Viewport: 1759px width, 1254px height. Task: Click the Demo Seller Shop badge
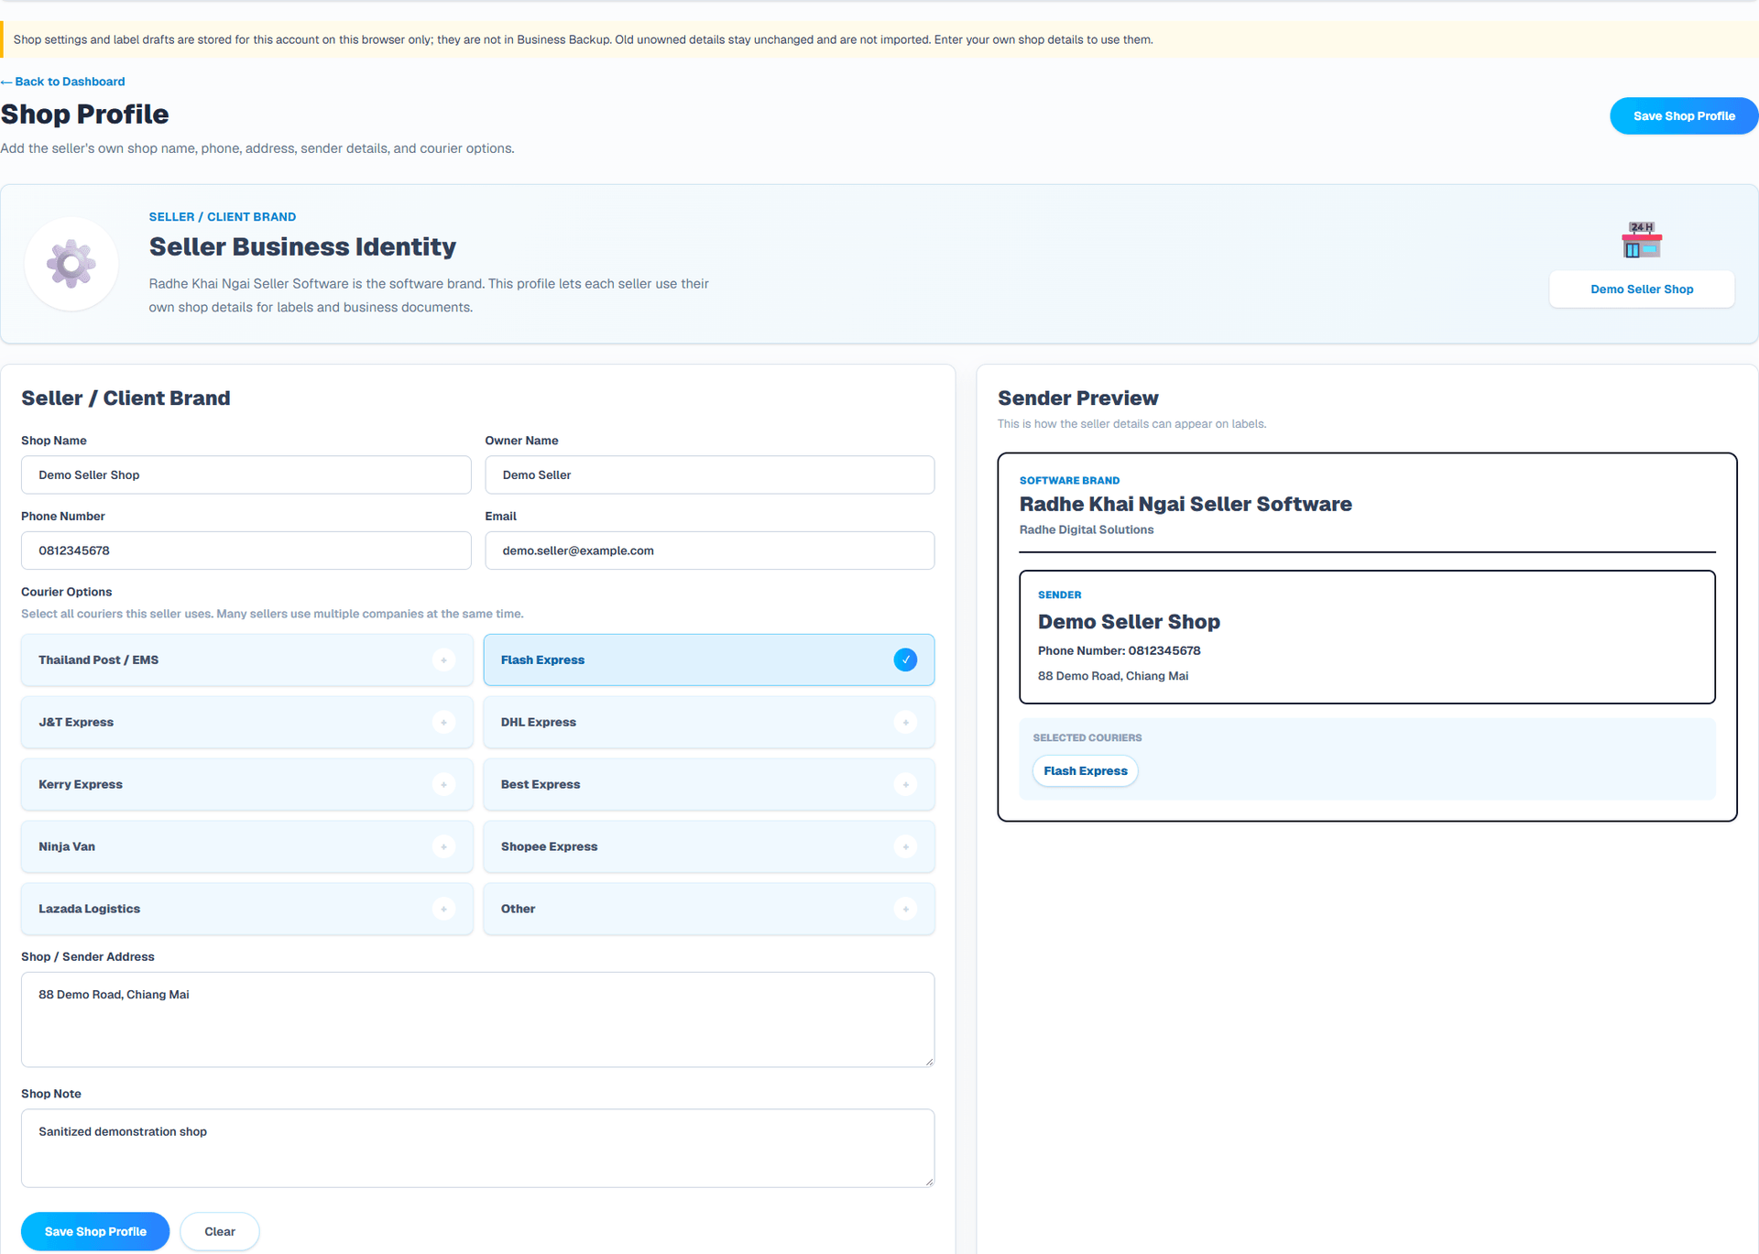[1642, 289]
